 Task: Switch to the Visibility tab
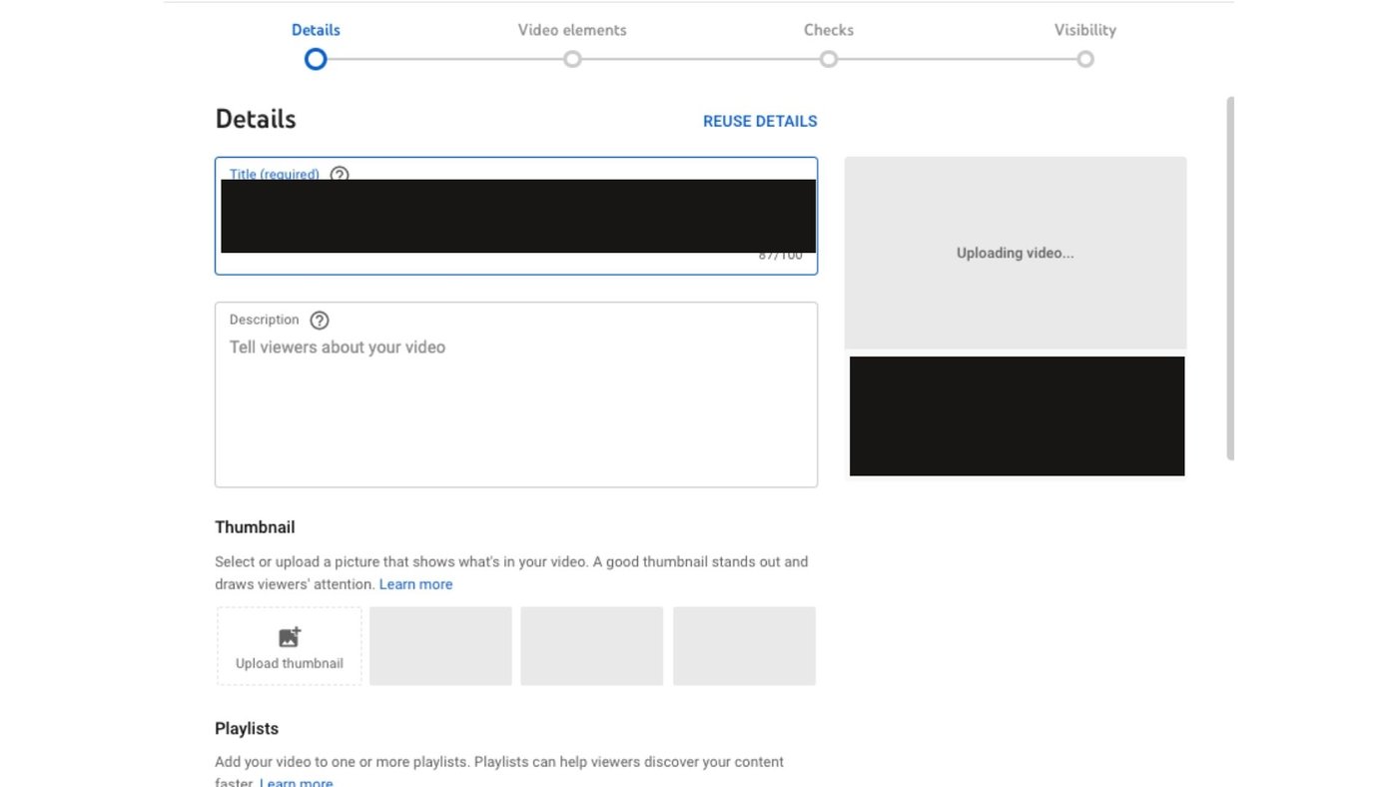pos(1084,29)
